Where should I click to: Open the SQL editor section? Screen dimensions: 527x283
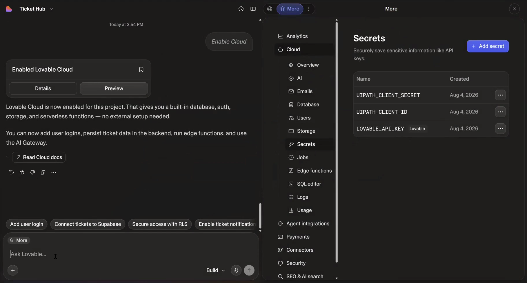[x=310, y=184]
